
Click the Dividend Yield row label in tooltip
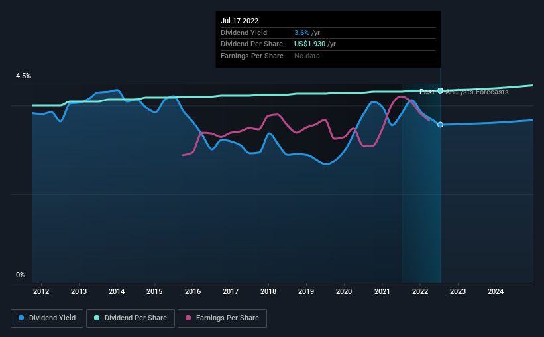pos(244,33)
